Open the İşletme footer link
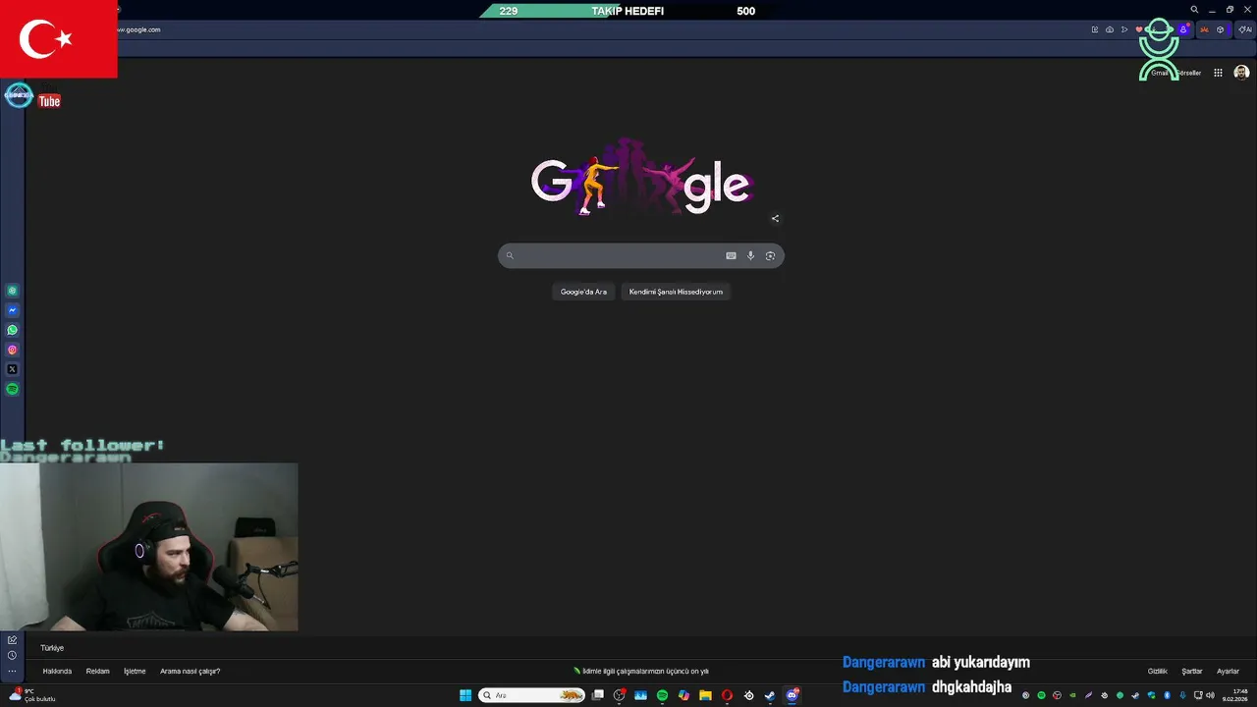1257x707 pixels. click(135, 672)
